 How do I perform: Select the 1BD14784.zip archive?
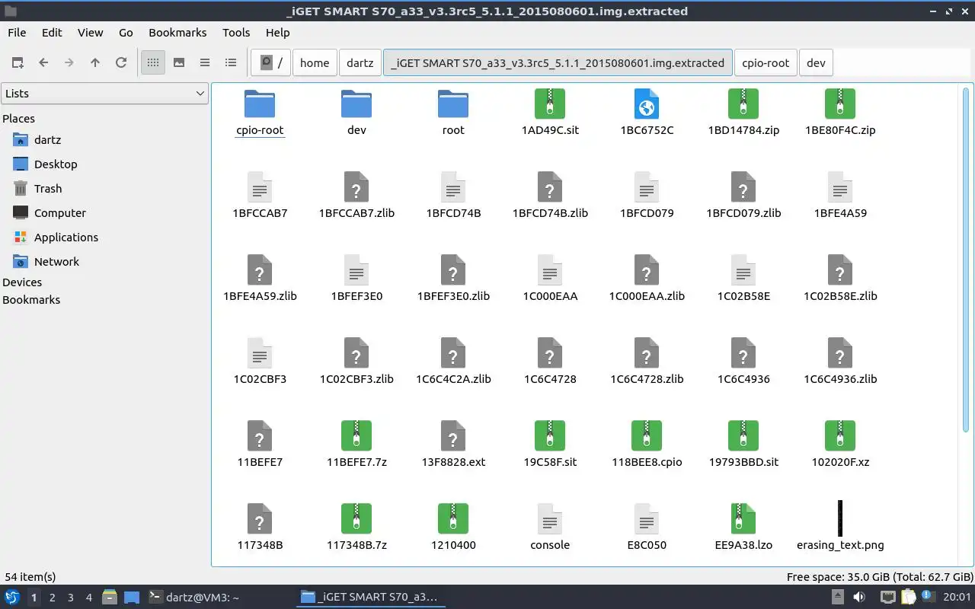(743, 104)
